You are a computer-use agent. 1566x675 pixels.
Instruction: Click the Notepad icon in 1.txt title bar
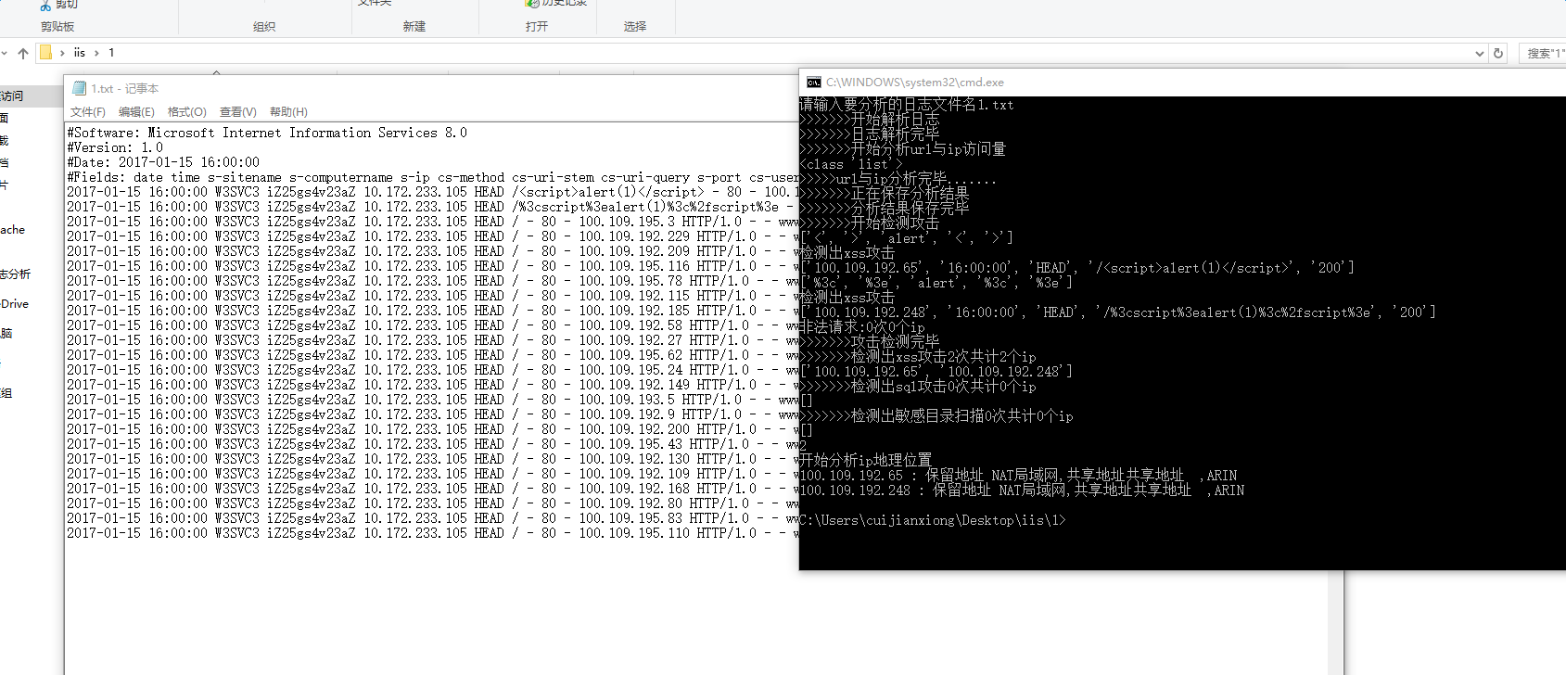coord(80,88)
